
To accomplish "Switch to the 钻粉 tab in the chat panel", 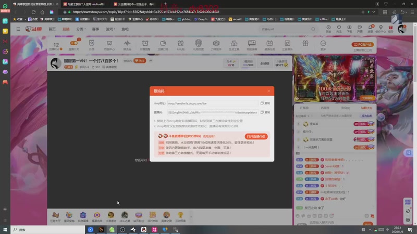I will [366, 108].
